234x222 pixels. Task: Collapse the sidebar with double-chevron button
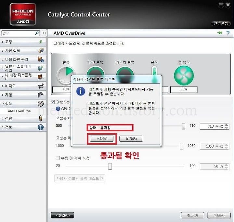click(44, 33)
